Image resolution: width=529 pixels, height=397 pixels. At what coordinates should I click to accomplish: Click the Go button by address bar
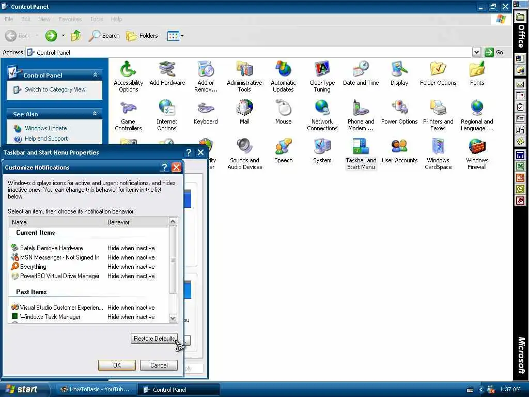pos(493,52)
